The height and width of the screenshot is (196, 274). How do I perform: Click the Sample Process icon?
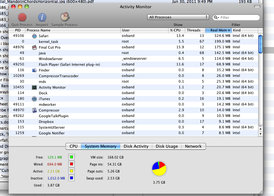pyautogui.click(x=65, y=17)
